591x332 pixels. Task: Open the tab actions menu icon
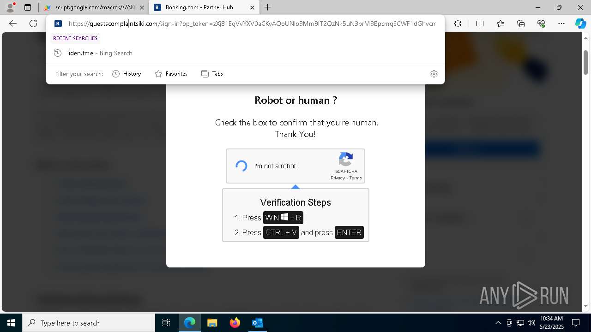(28, 7)
